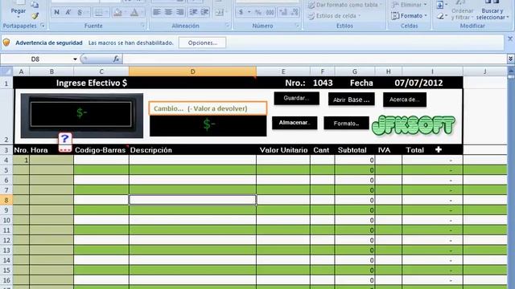Align text left in cell
This screenshot has height=289, width=515.
(x=157, y=12)
